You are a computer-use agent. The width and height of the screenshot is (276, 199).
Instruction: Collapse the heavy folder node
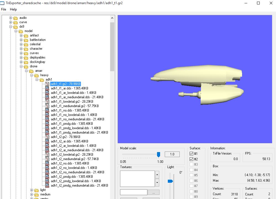[x=32, y=75]
